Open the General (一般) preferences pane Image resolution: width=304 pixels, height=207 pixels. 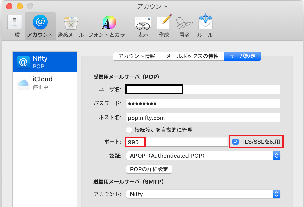14,26
